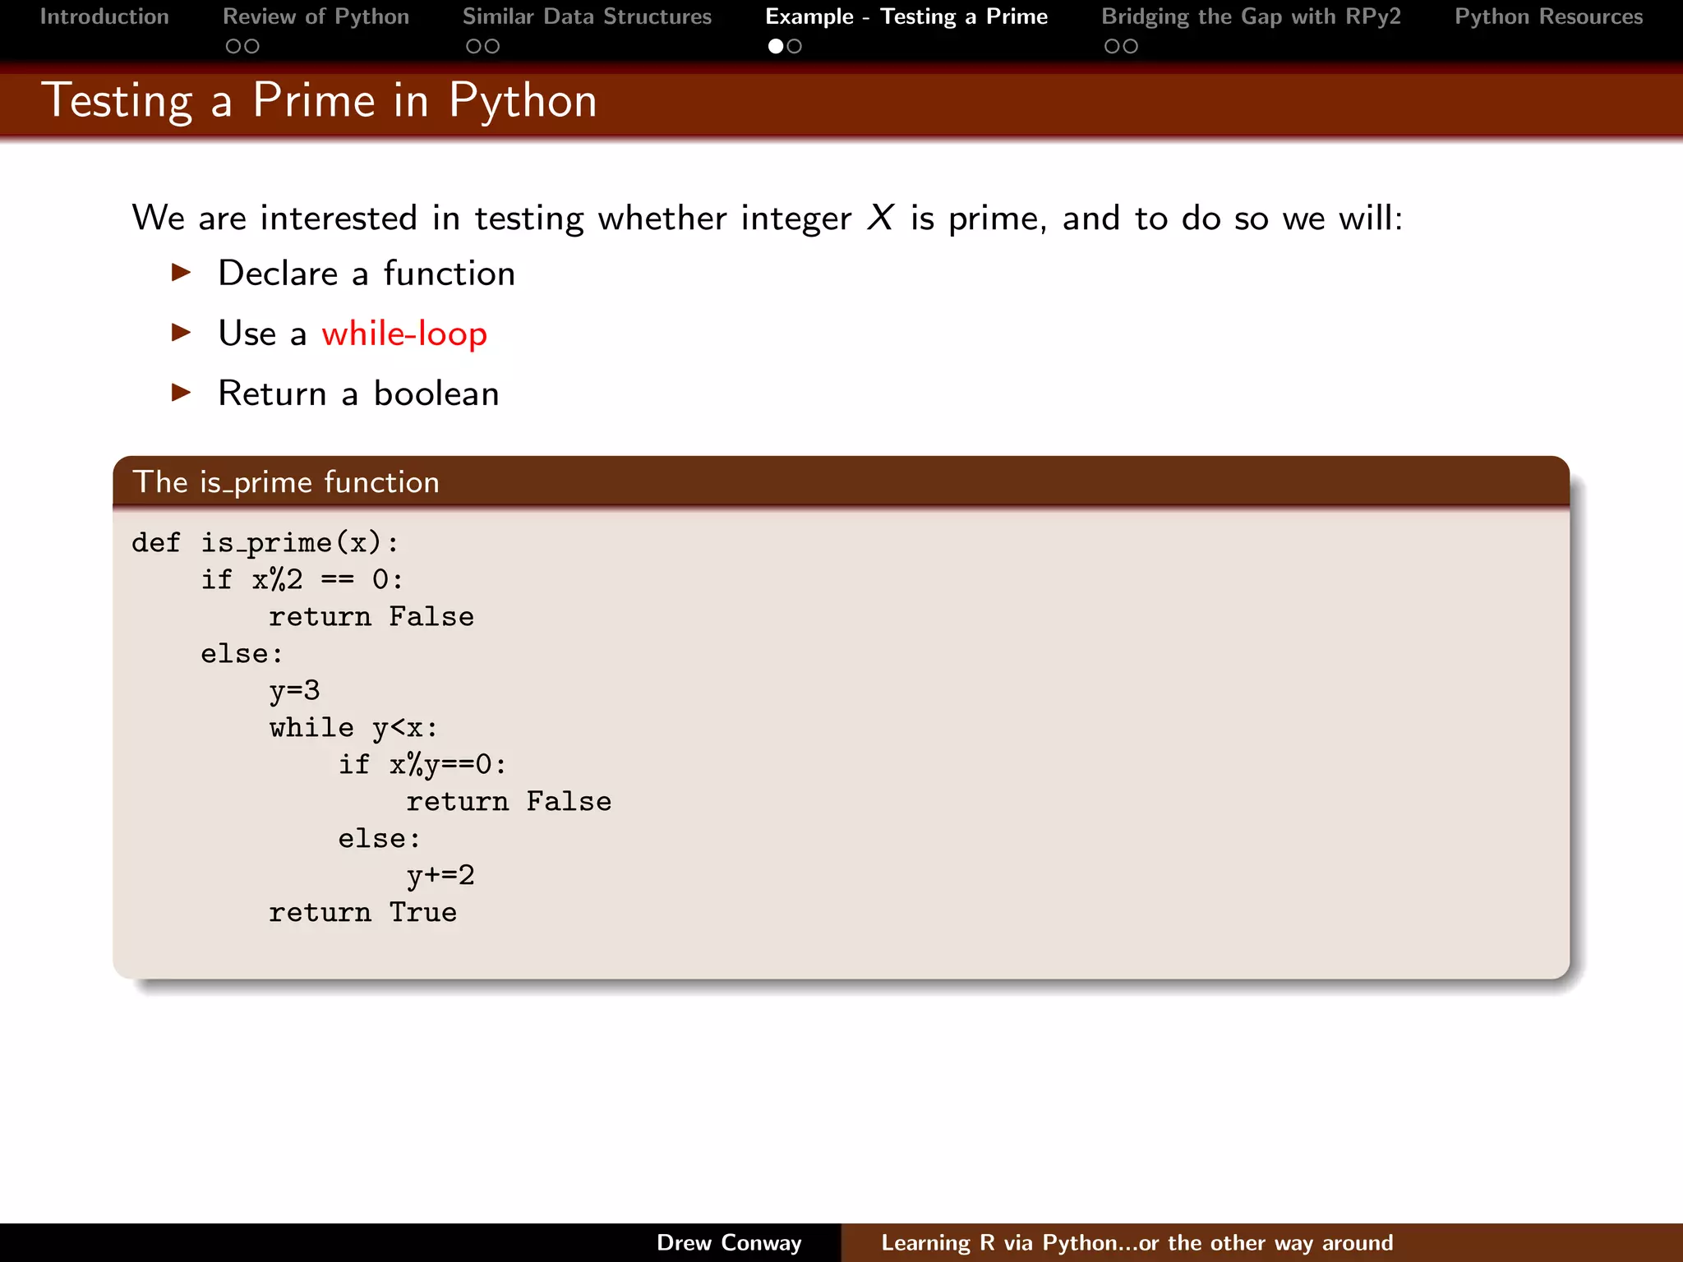
Task: Open the Introduction section
Action: (104, 17)
